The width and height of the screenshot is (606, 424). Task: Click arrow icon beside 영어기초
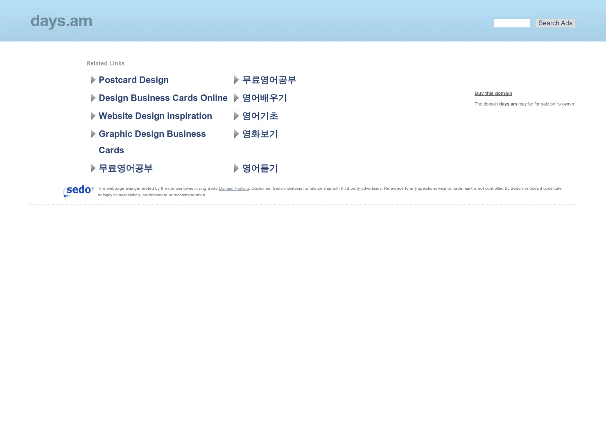[x=236, y=116]
